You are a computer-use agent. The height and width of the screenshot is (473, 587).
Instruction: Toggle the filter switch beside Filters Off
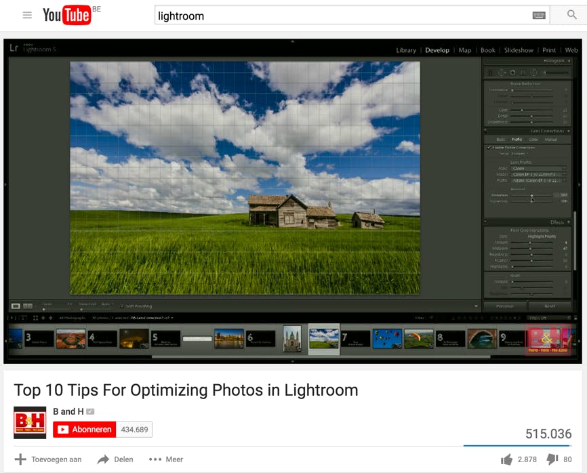[x=575, y=318]
